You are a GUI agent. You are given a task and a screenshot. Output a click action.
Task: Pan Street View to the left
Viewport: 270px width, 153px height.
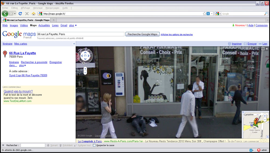coord(82,56)
